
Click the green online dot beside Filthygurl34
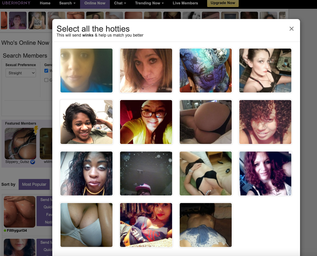(5, 231)
